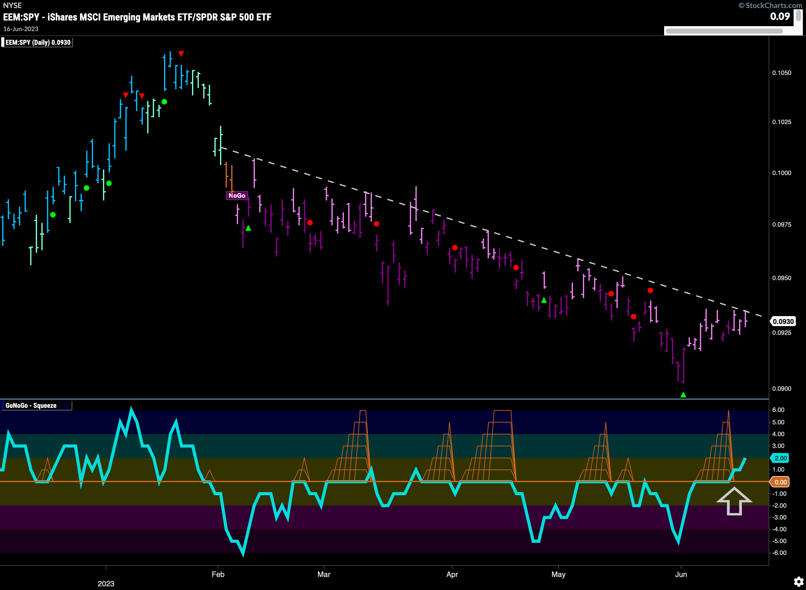The image size is (806, 590).
Task: Click the purple NoGo trend label
Action: click(x=237, y=195)
